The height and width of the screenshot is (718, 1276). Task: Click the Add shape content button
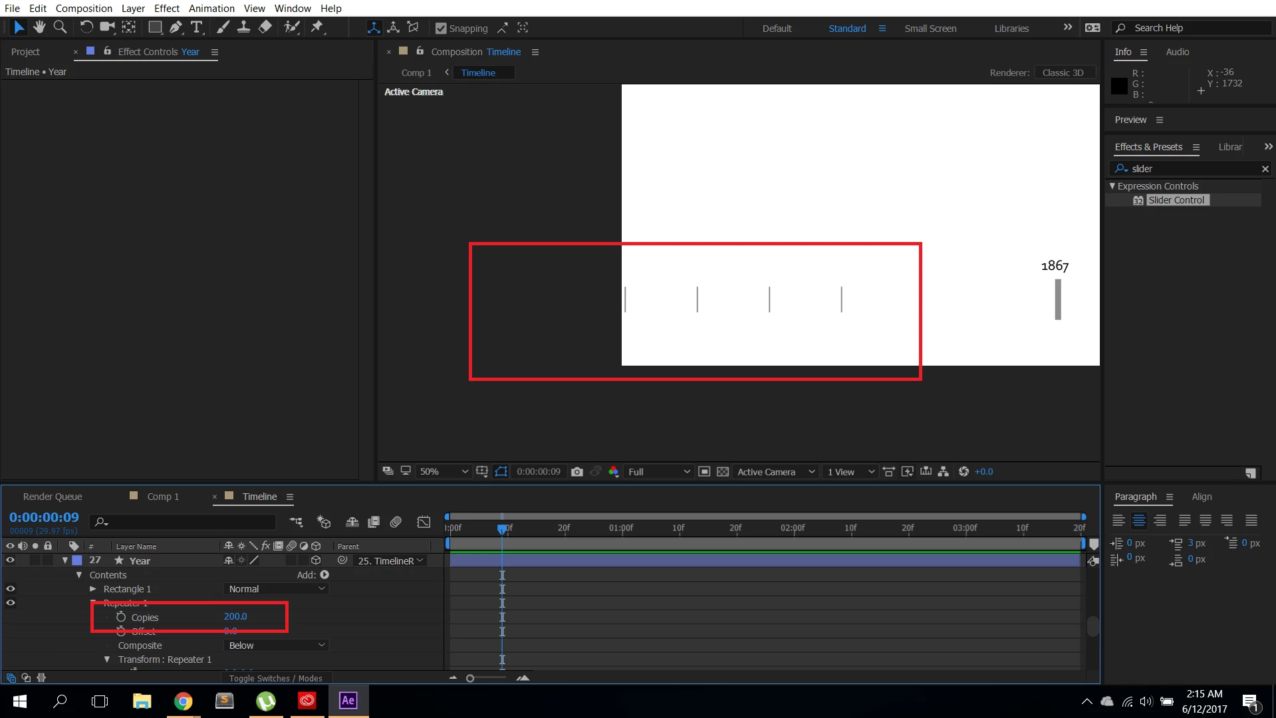tap(324, 575)
